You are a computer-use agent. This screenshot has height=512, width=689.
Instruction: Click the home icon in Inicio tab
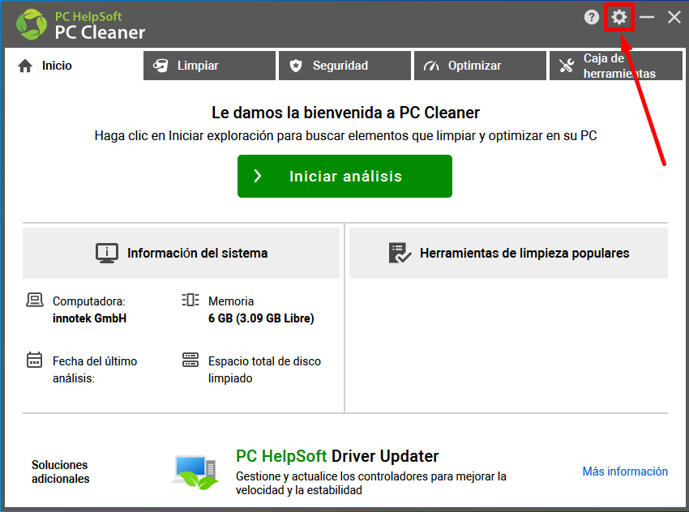(25, 66)
